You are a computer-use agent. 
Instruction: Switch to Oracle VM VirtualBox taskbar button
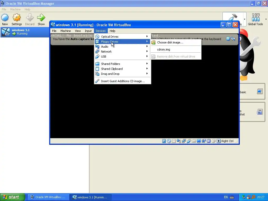pyautogui.click(x=48, y=197)
